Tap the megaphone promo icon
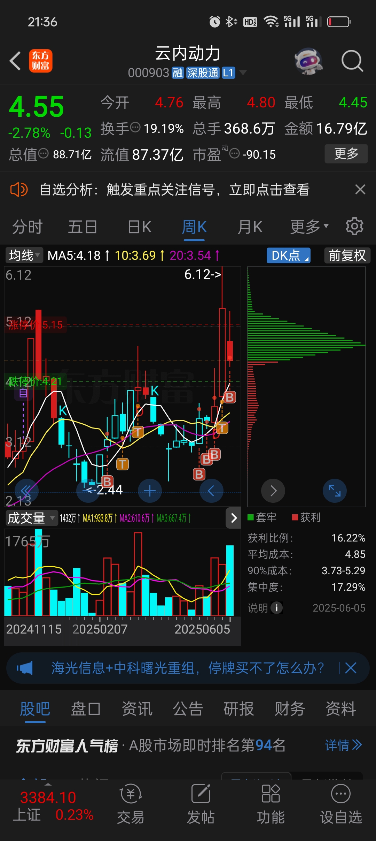The height and width of the screenshot is (841, 376). click(24, 668)
